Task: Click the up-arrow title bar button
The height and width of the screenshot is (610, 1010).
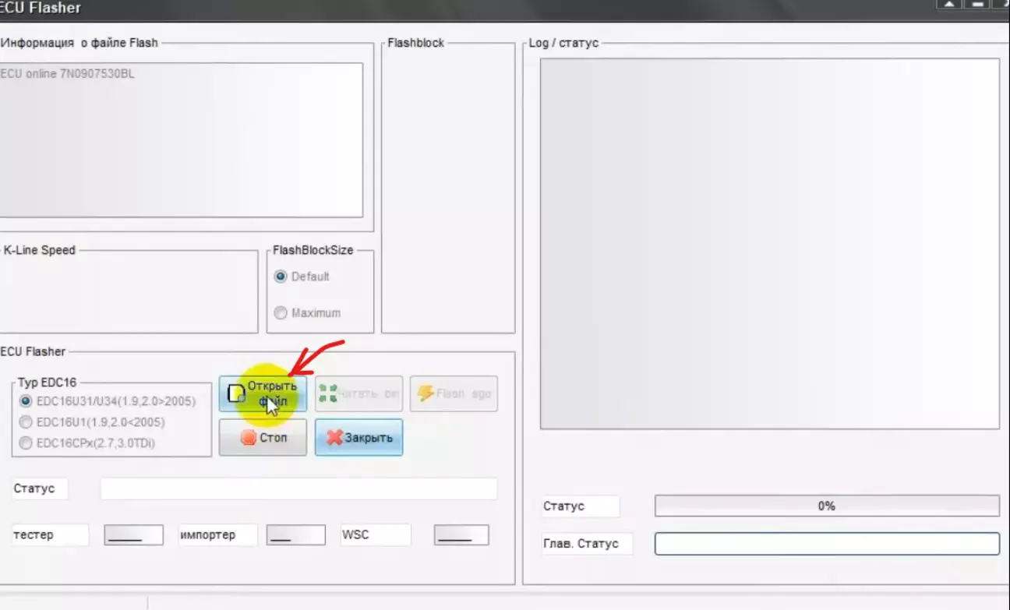Action: pos(949,5)
